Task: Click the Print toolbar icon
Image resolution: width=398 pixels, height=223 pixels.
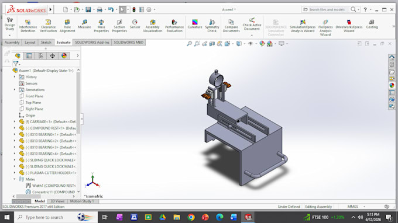Action: click(x=99, y=9)
